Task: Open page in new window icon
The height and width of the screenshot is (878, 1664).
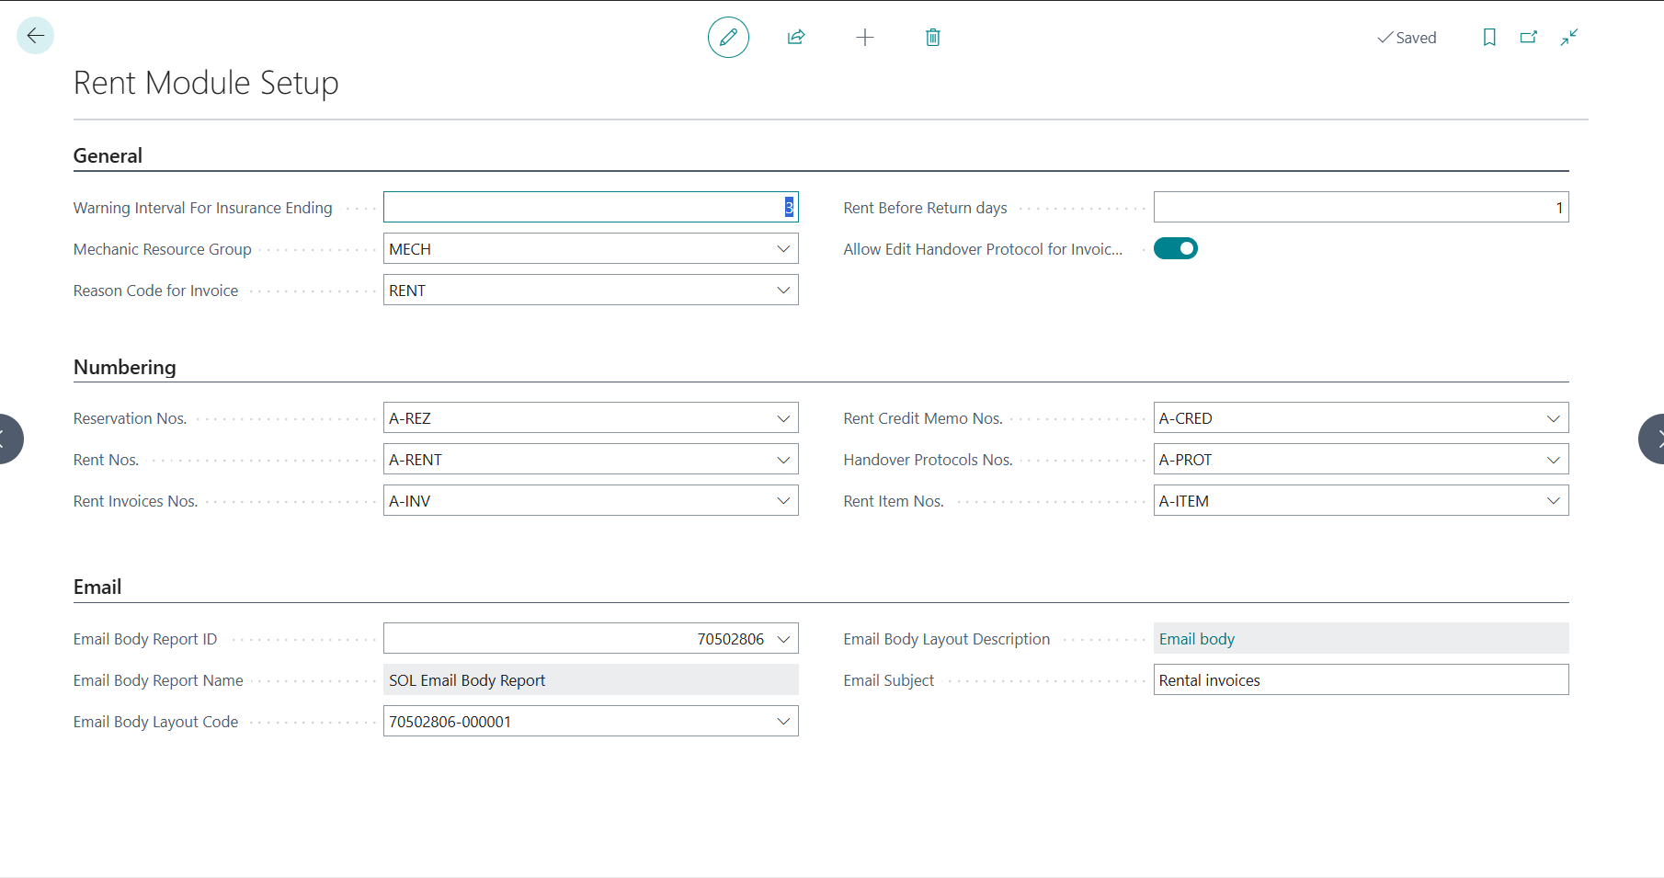Action: click(x=1529, y=38)
